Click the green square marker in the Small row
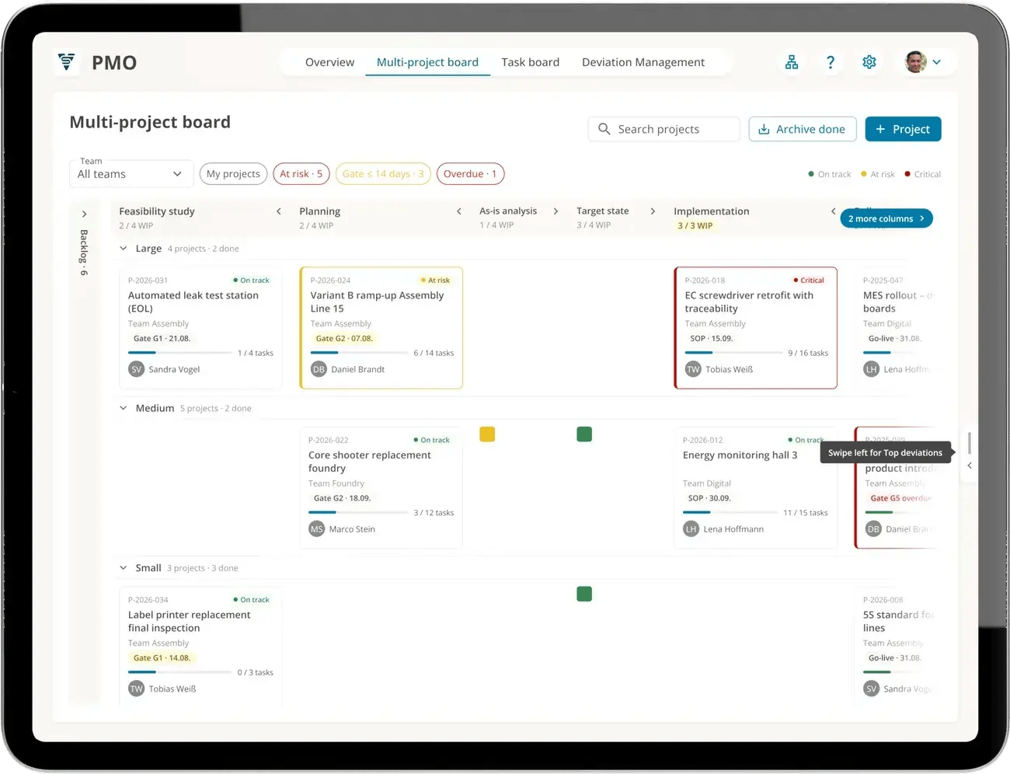The height and width of the screenshot is (774, 1010). (584, 594)
